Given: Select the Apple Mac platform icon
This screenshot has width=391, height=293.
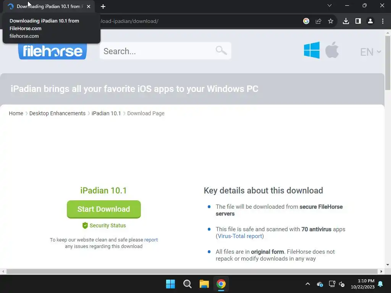Looking at the screenshot, I should click(332, 50).
